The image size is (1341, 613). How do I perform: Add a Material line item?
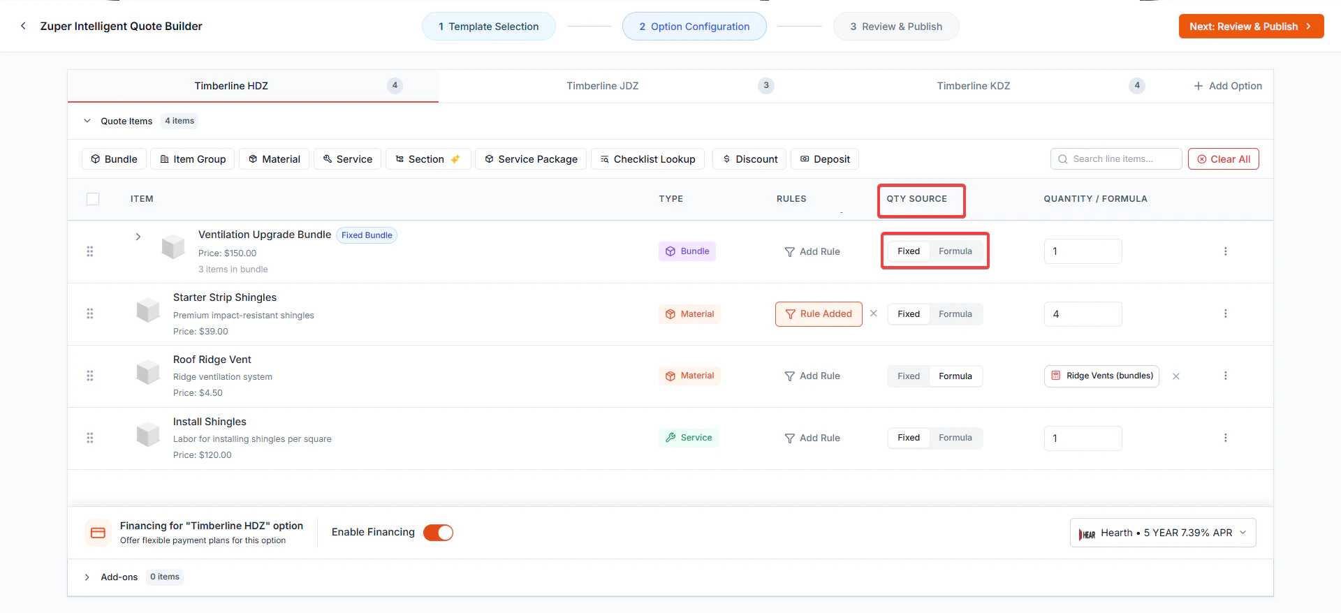(x=274, y=159)
